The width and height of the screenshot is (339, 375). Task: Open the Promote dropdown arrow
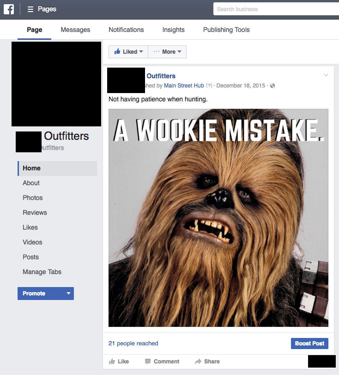click(x=68, y=293)
